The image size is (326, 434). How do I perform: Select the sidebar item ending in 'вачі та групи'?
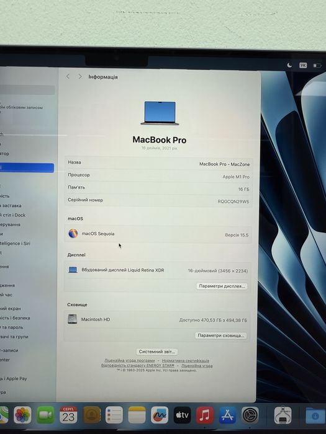coord(14,337)
